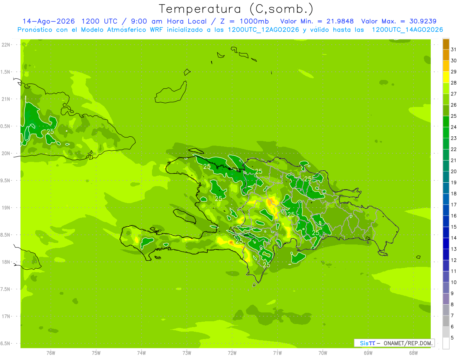The width and height of the screenshot is (464, 358).
Task: Click the "9.5N" latitude axis label
Action: tap(6, 180)
